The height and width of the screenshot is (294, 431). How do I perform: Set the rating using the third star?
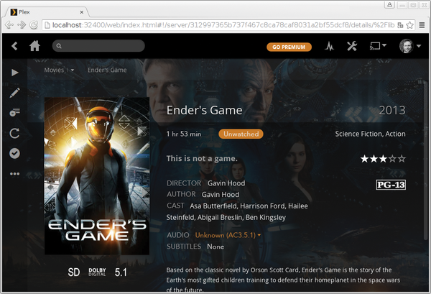coord(383,159)
